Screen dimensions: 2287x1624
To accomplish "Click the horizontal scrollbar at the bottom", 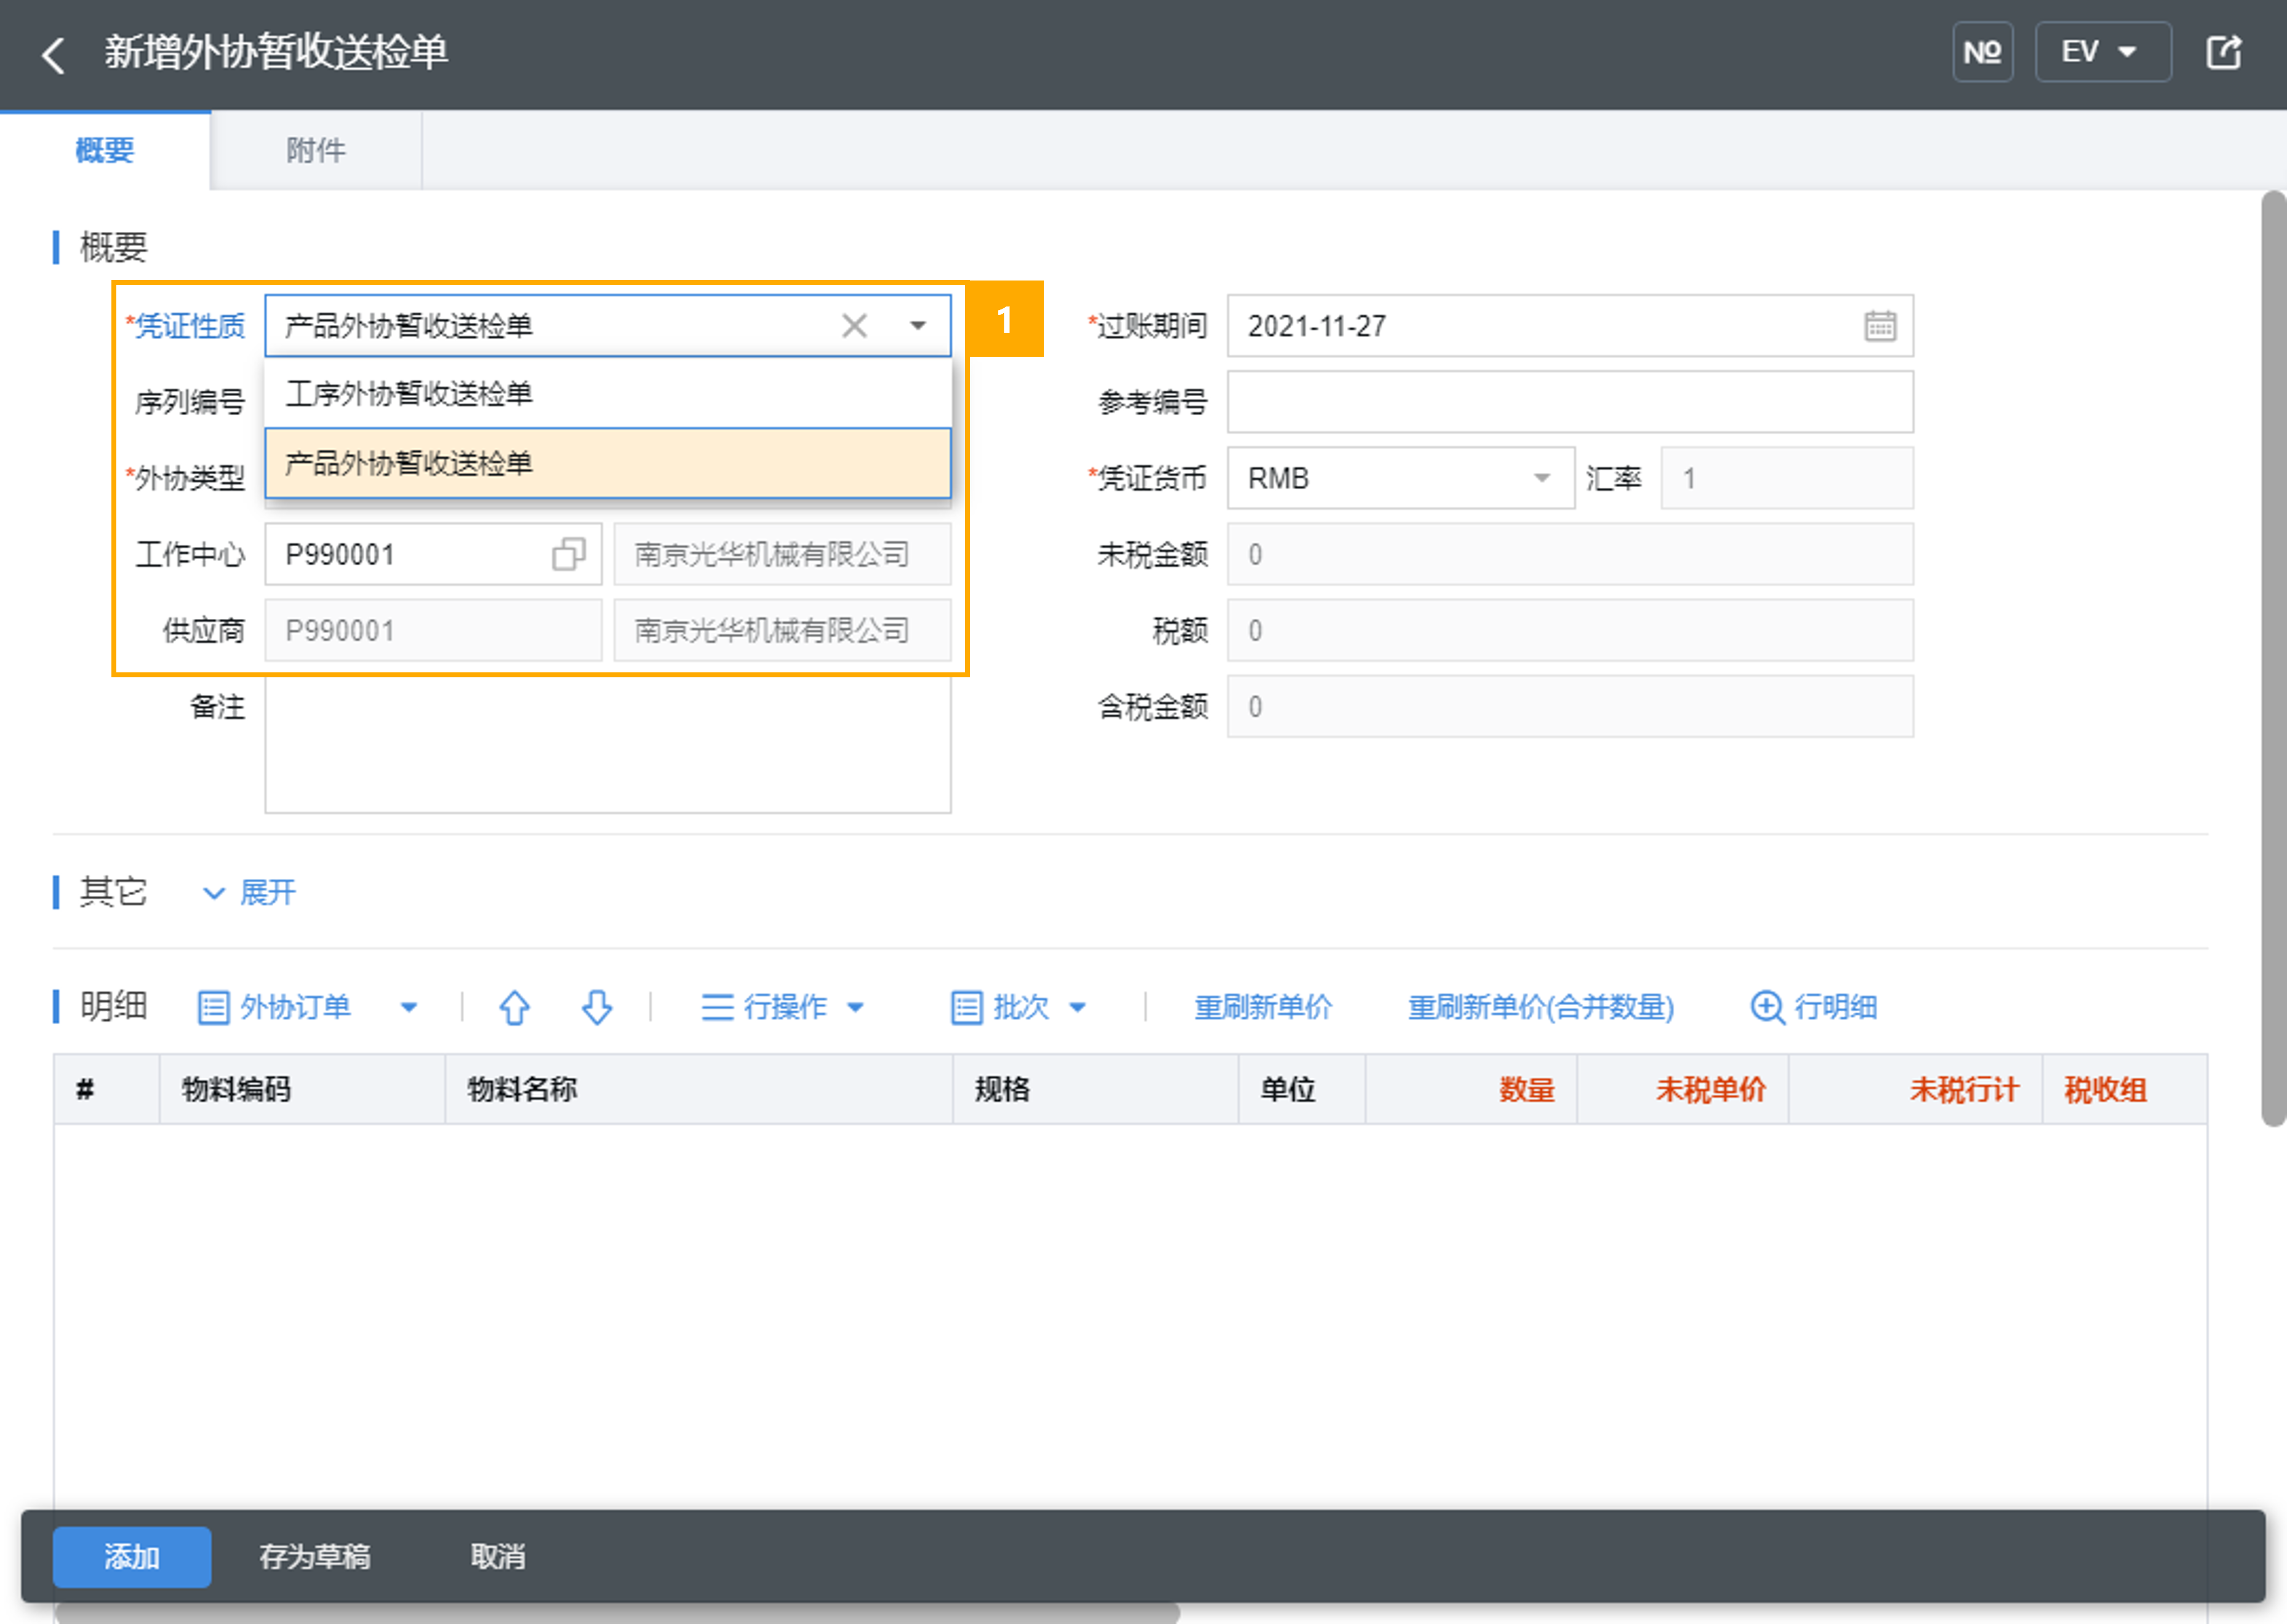I will 617,1613.
